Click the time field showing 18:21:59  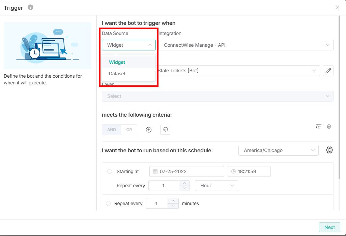pos(249,171)
